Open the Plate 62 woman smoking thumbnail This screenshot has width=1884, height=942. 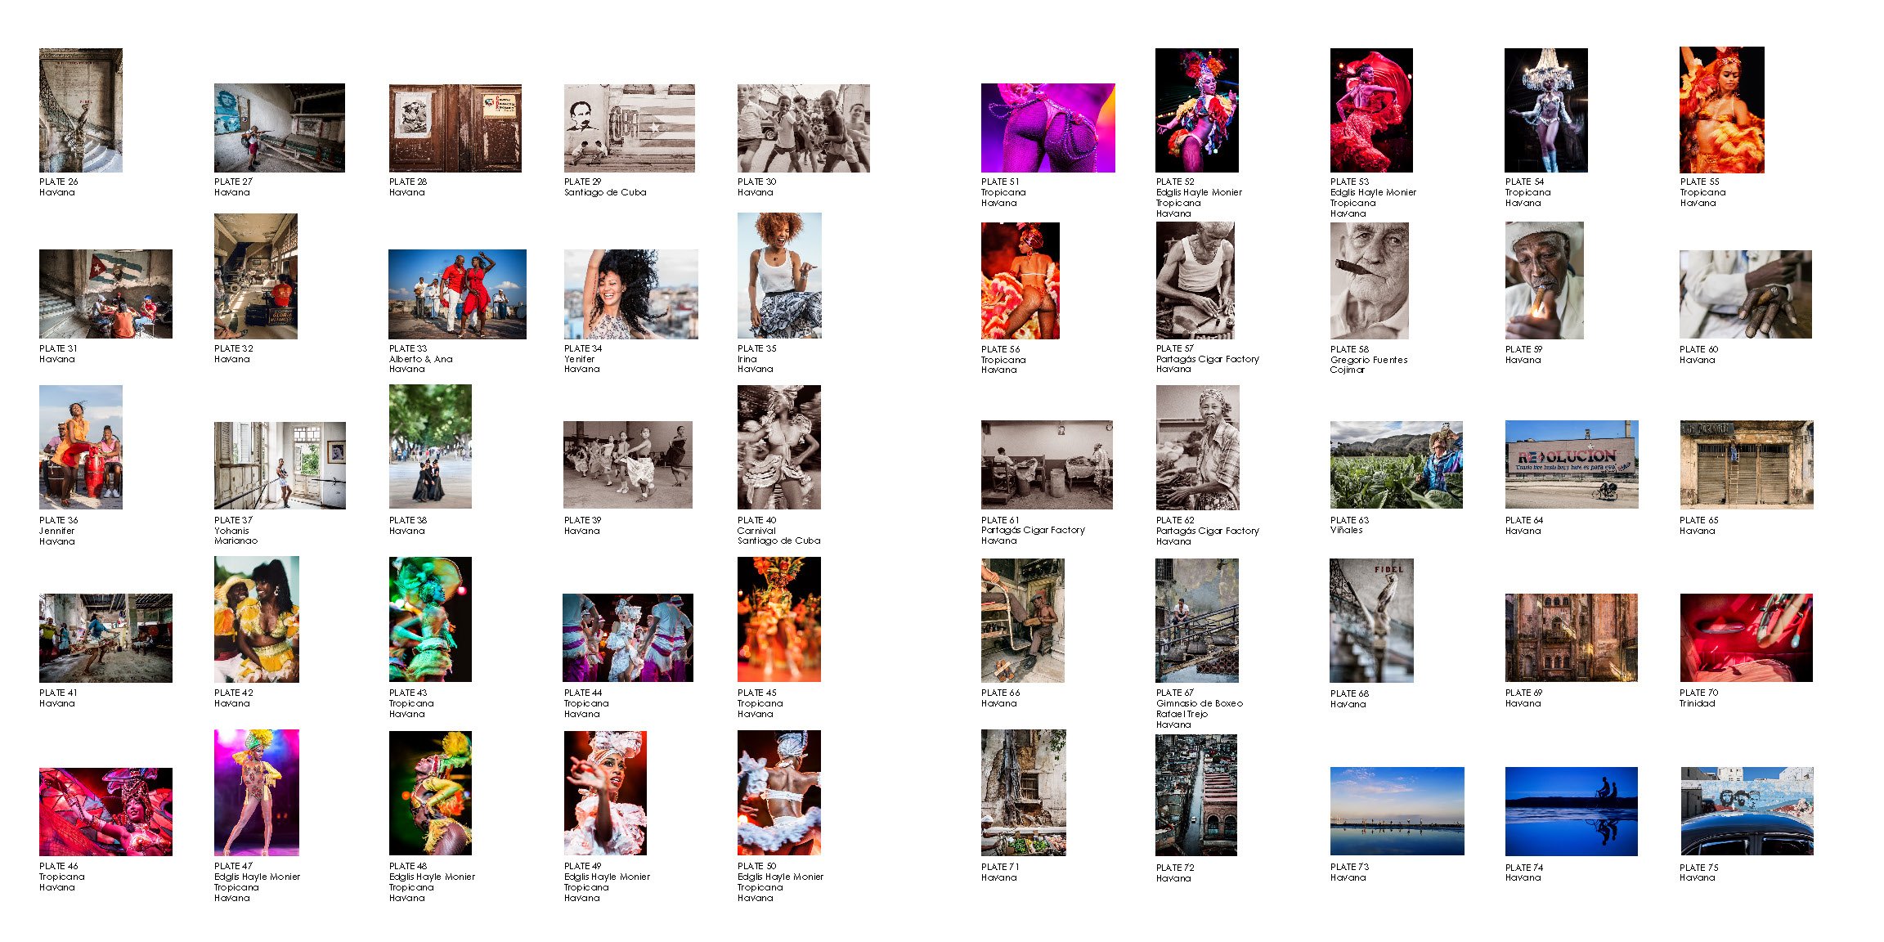(1198, 448)
